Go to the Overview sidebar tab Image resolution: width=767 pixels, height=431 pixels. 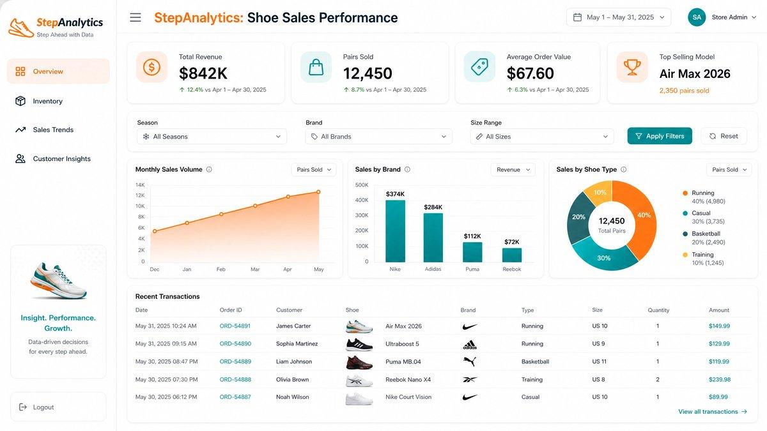pyautogui.click(x=58, y=72)
